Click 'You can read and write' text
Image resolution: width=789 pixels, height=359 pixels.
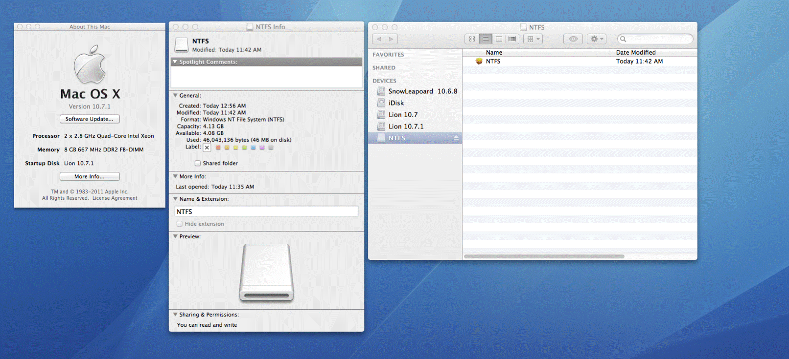[x=207, y=325]
